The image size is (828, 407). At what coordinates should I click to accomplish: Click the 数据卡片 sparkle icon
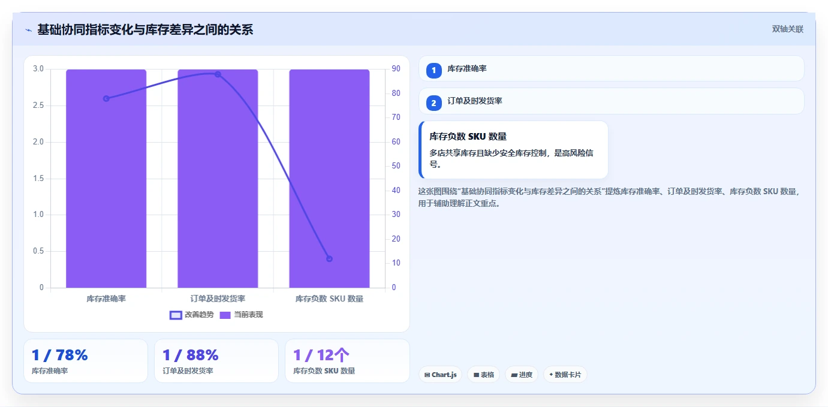[x=551, y=375]
